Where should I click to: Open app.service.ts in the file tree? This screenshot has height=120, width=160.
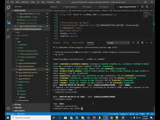24,82
